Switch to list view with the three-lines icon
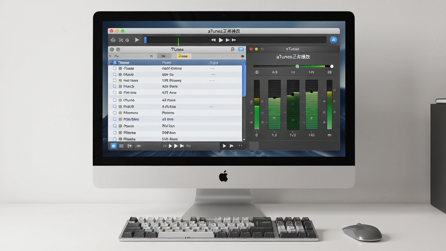 coord(122,146)
